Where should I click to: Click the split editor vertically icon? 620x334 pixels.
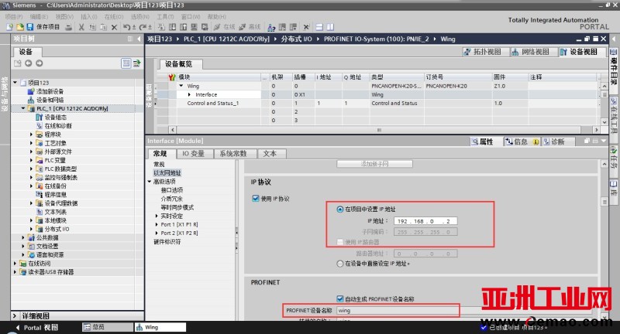(330, 27)
